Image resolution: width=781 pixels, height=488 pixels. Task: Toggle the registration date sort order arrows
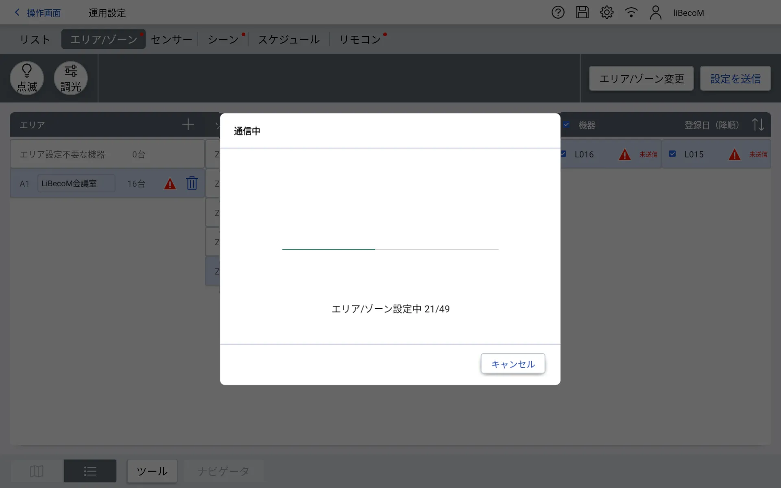(757, 124)
